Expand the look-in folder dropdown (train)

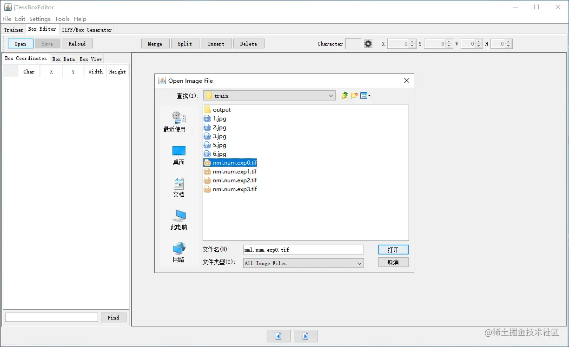pos(331,95)
